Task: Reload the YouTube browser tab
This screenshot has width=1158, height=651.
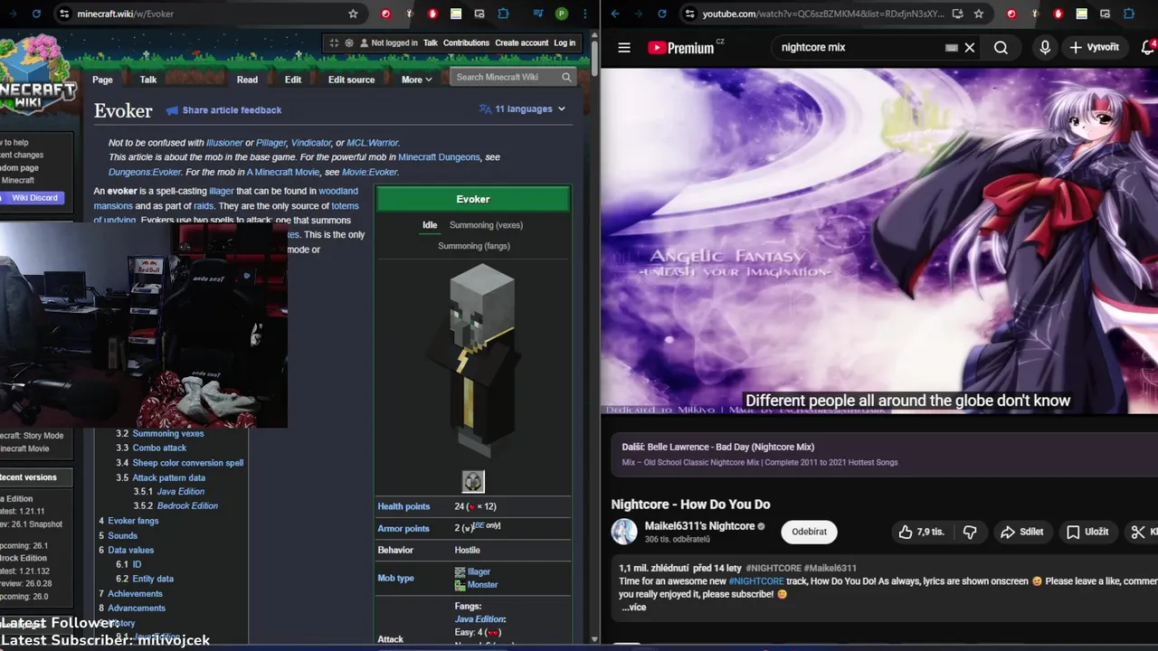Action: 662,14
